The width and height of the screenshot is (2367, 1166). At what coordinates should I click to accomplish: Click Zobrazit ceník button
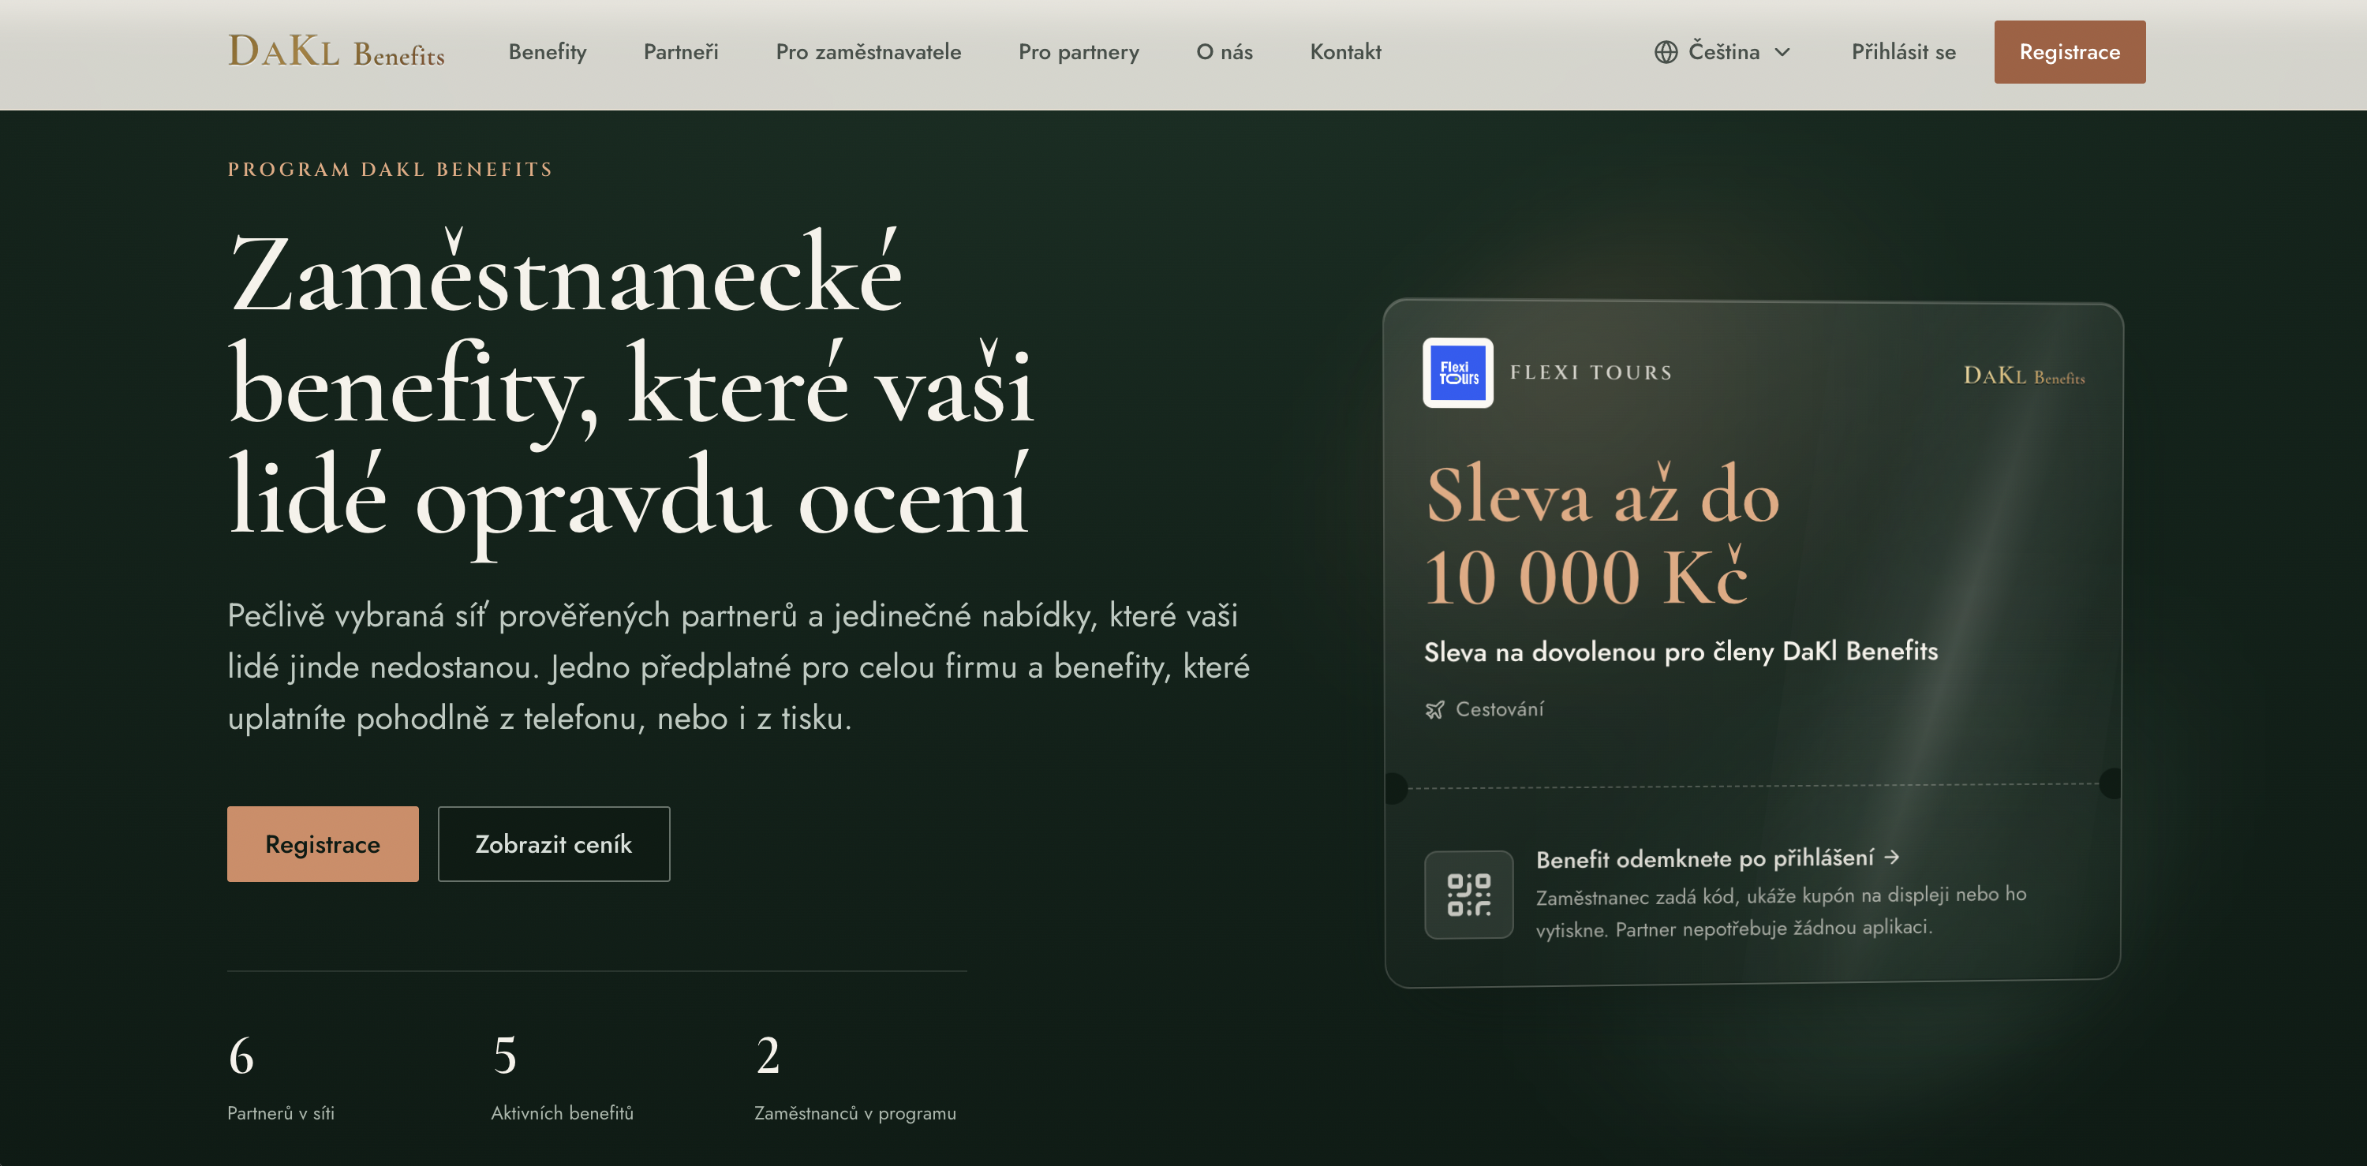pyautogui.click(x=554, y=844)
